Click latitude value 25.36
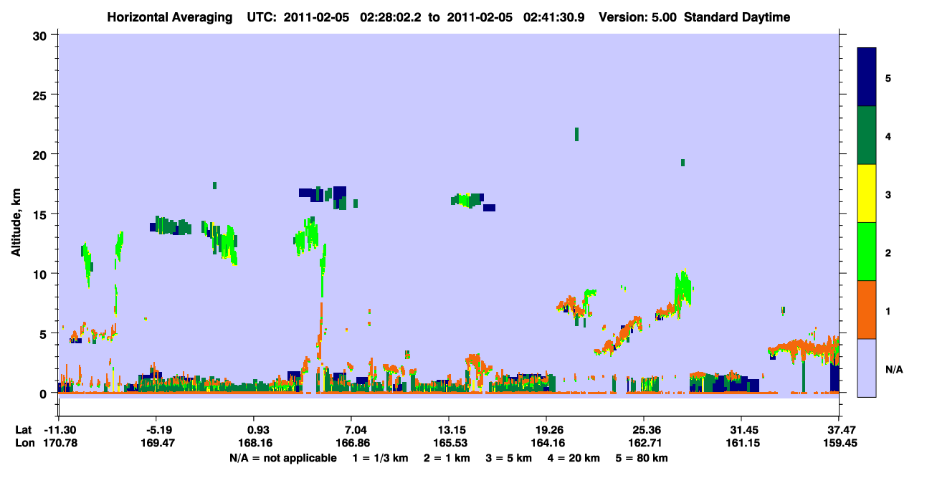Image resolution: width=932 pixels, height=478 pixels. pos(645,430)
